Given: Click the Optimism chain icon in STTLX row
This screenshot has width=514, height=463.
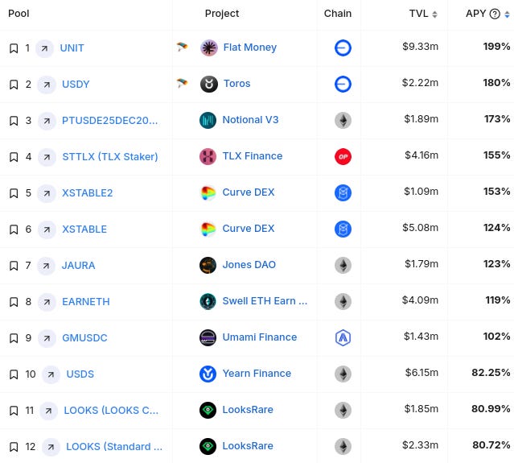Looking at the screenshot, I should (x=343, y=156).
